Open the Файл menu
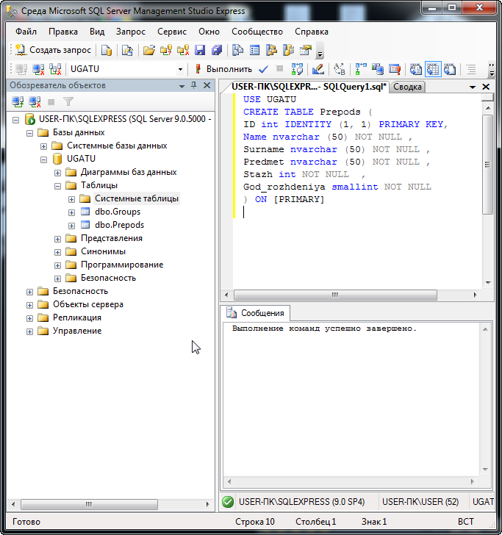Screen dimensions: 502x535 pos(26,32)
